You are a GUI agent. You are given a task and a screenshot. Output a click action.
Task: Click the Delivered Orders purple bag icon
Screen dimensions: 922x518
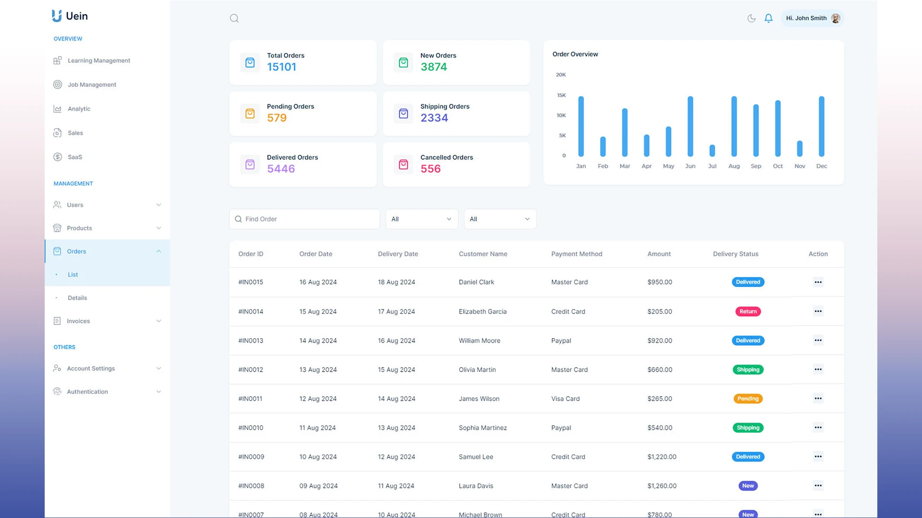click(250, 165)
